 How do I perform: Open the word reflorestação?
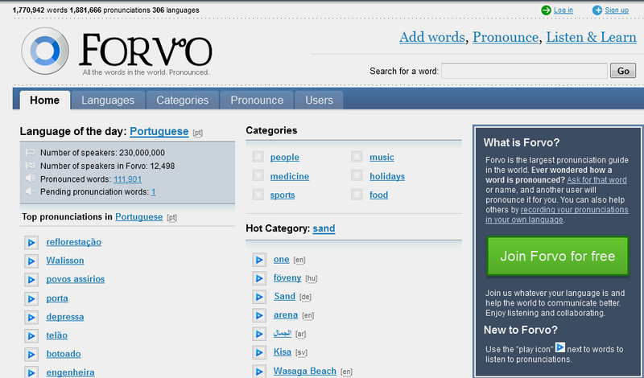(73, 242)
